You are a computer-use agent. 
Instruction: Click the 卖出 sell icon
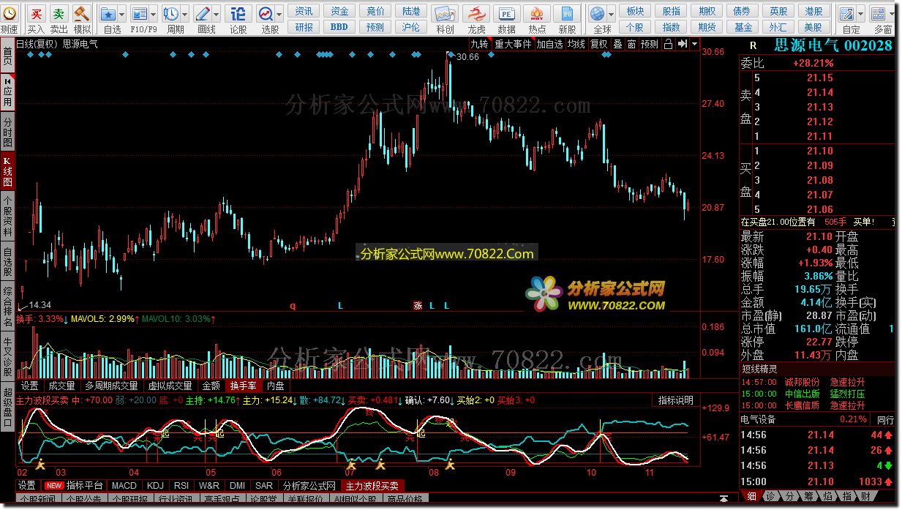(59, 13)
